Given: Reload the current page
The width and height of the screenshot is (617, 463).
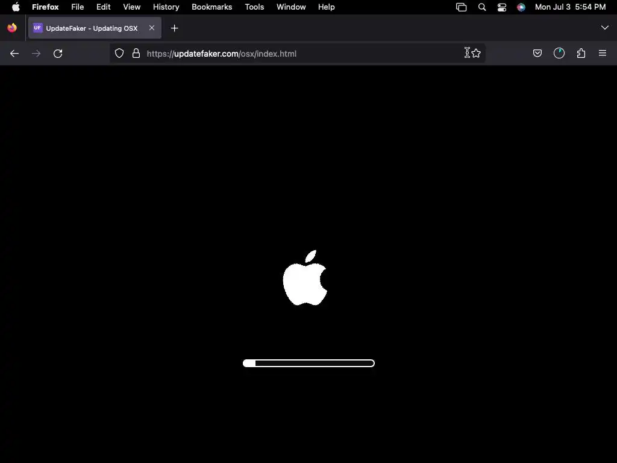Looking at the screenshot, I should point(58,54).
